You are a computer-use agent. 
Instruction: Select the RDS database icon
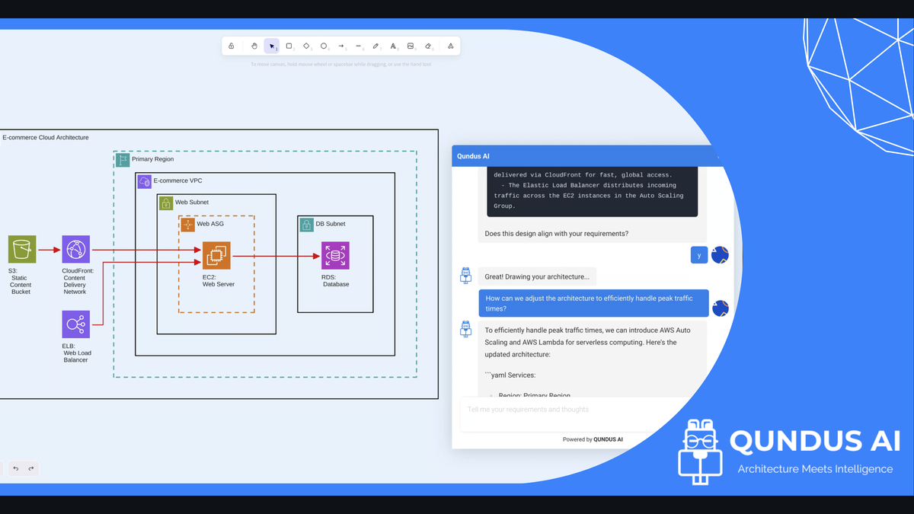tap(335, 256)
